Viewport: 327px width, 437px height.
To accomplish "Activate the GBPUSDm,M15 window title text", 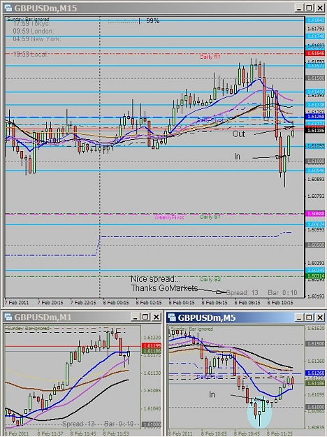I will coord(45,8).
